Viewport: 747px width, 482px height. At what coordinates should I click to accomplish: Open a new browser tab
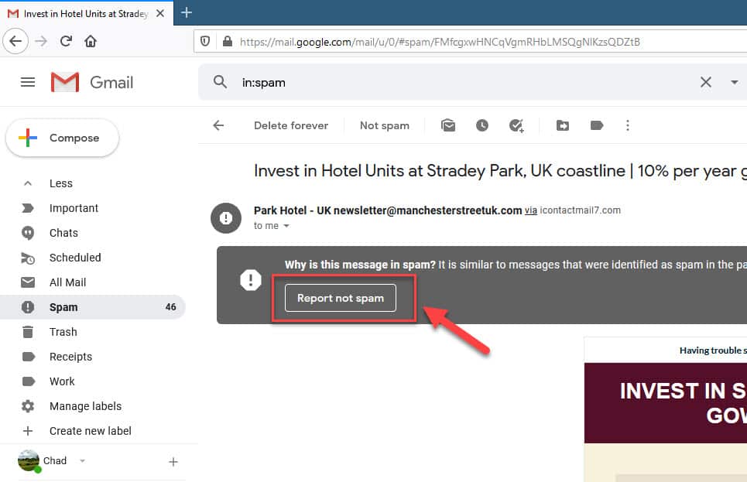pyautogui.click(x=187, y=13)
